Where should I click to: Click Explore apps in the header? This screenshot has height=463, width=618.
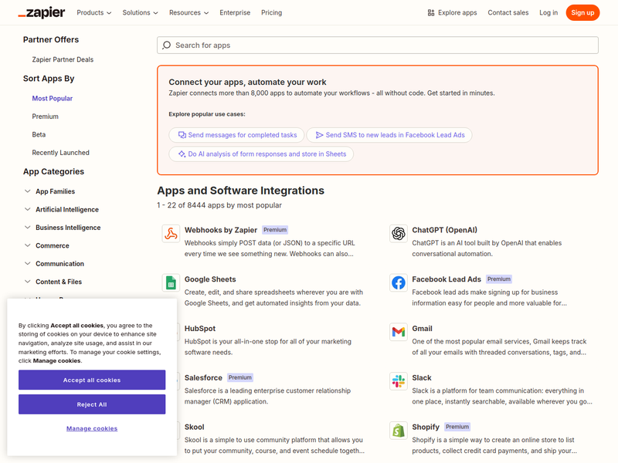click(452, 12)
